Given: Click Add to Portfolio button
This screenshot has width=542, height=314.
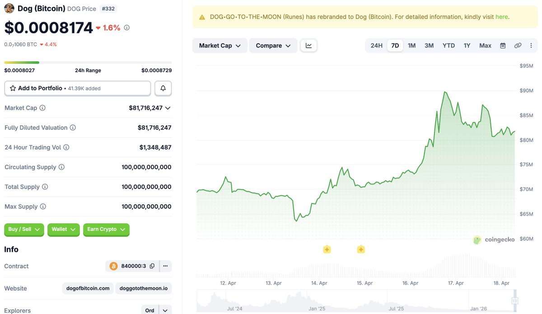Looking at the screenshot, I should click(77, 88).
